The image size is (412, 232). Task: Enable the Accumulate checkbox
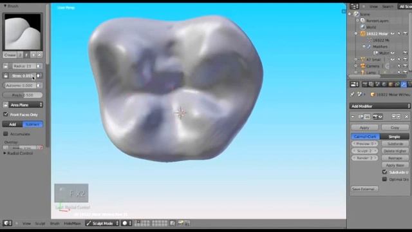[6, 134]
